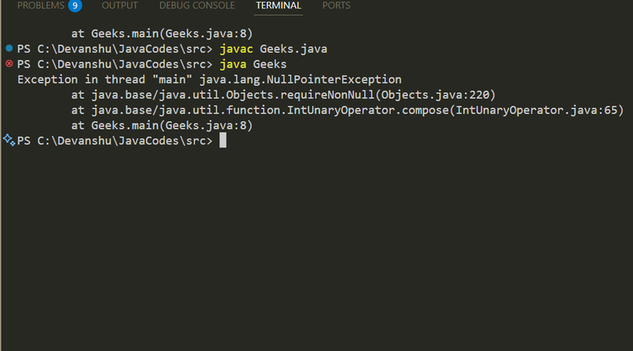633x351 pixels.
Task: Click the blue success command decoration dot
Action: point(9,49)
